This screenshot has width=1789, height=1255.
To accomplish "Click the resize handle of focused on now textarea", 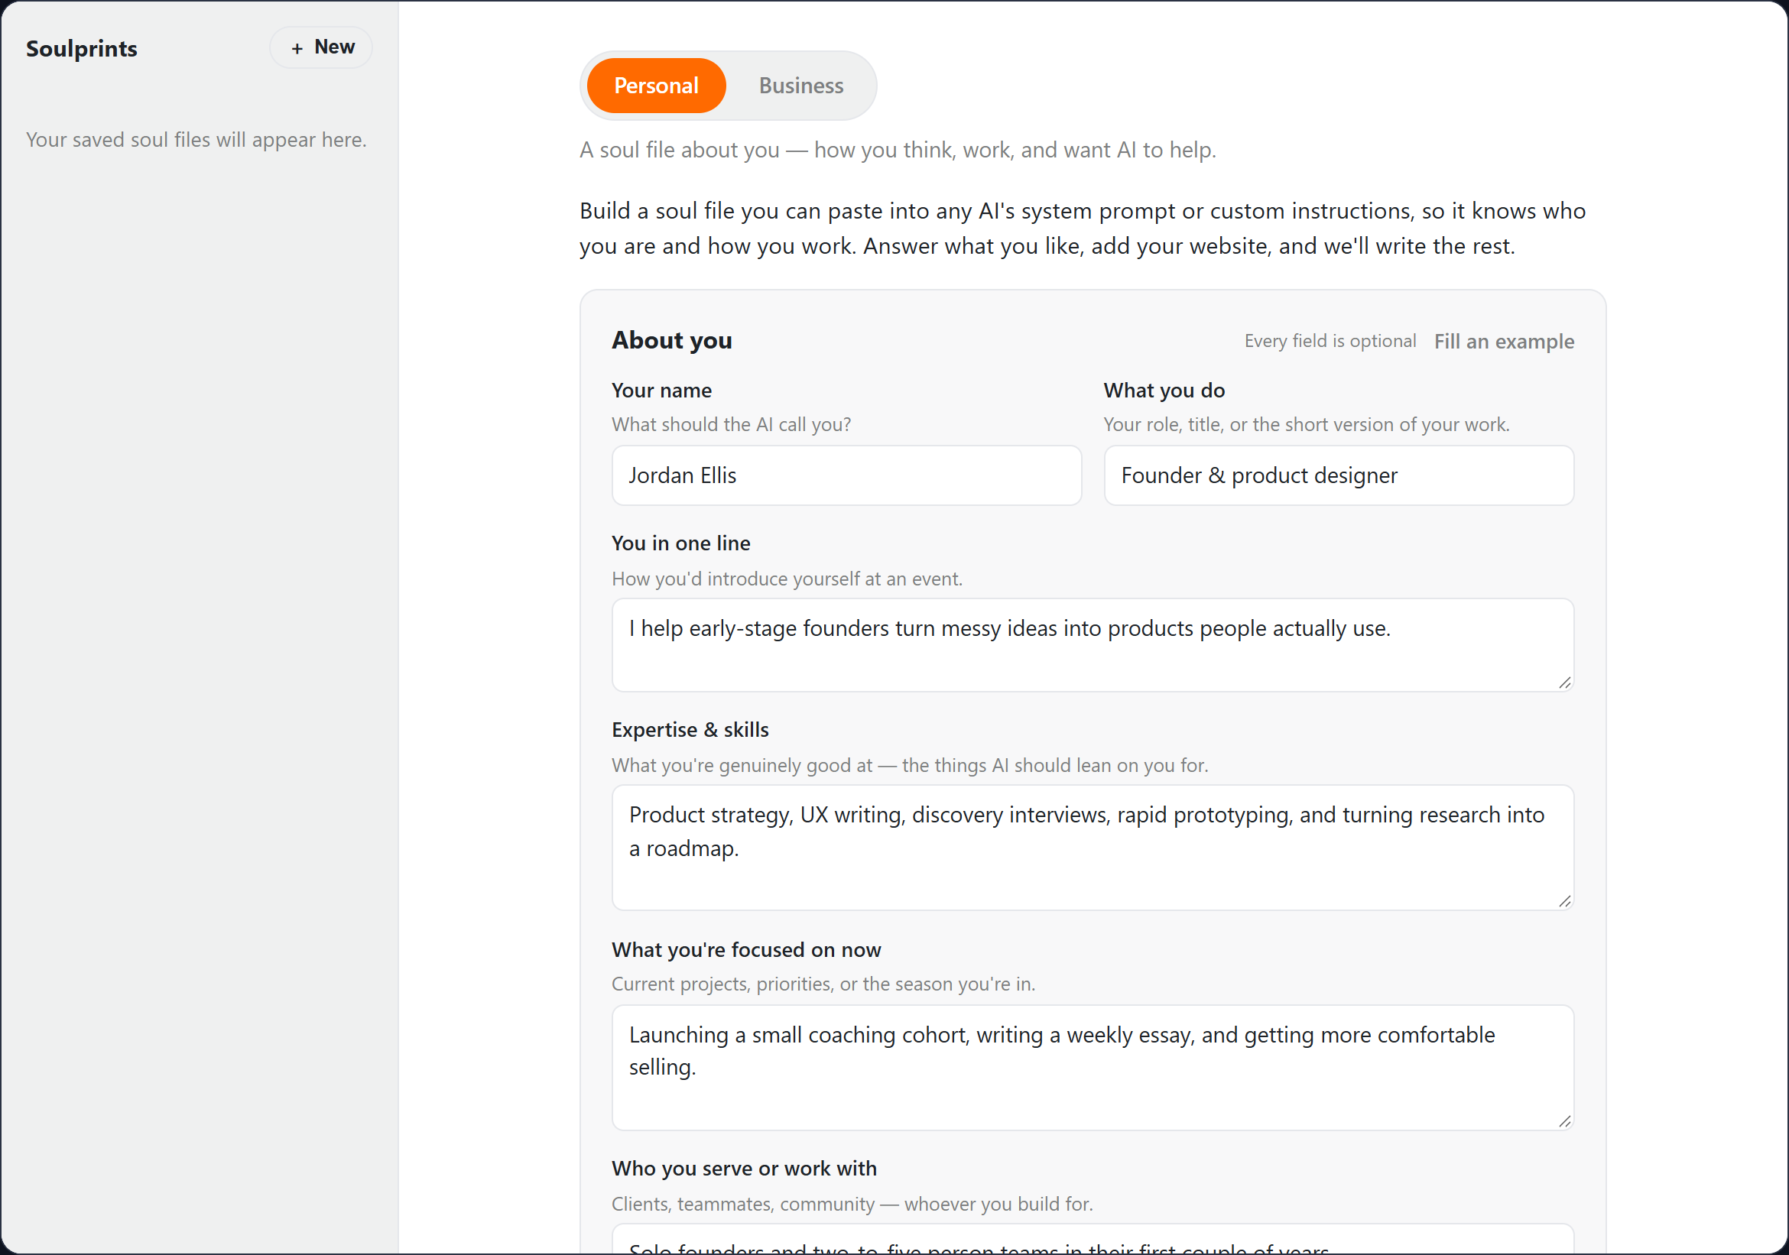I will [x=1564, y=1121].
